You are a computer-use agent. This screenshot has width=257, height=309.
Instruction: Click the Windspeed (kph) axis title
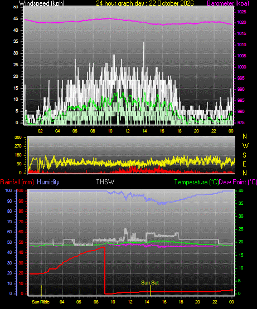coord(42,3)
